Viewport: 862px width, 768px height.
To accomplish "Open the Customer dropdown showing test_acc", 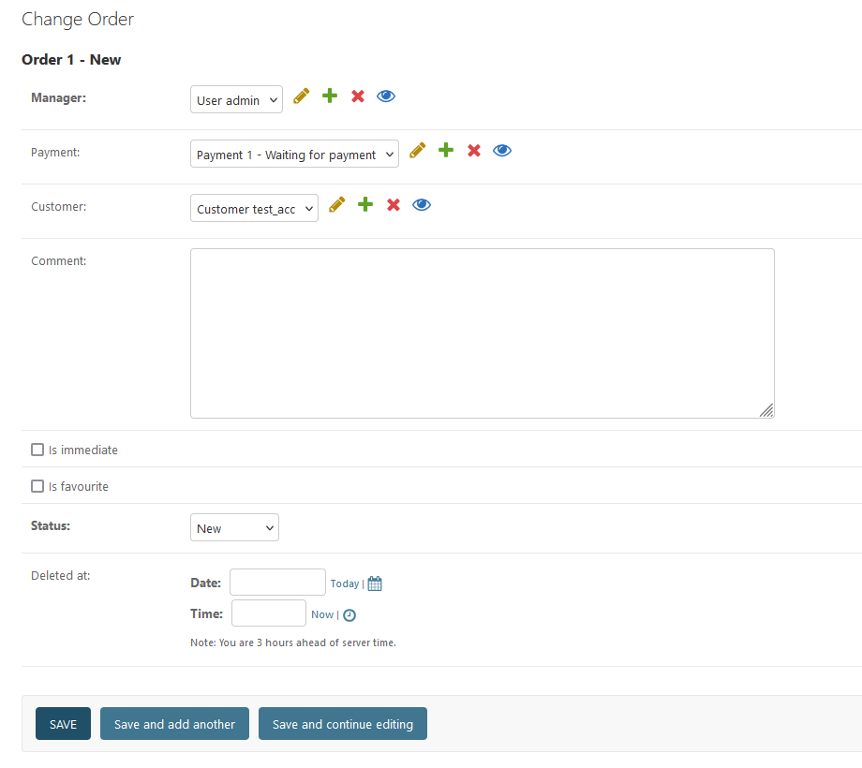I will tap(254, 208).
